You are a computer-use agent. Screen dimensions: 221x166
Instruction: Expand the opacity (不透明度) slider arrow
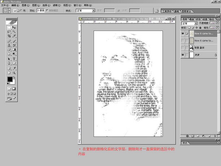[x=218, y=23]
